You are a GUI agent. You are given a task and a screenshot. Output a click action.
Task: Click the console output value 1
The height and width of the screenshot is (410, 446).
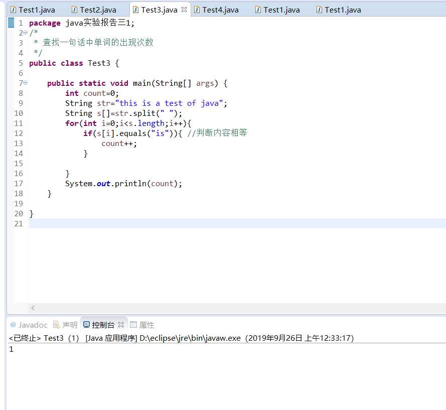coord(11,349)
